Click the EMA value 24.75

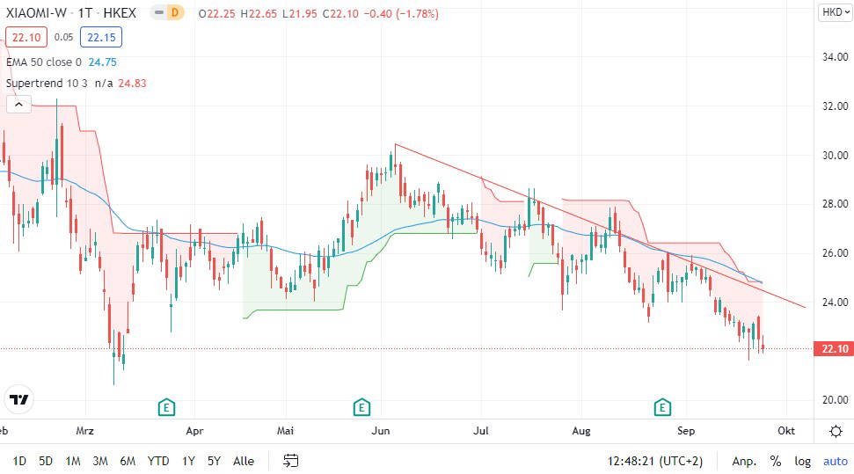click(x=102, y=62)
